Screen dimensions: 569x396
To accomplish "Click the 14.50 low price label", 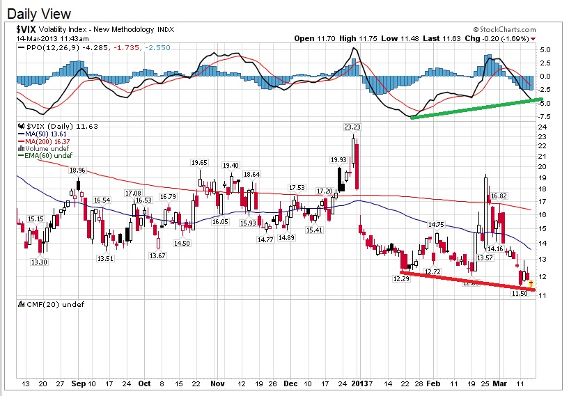I will 182,244.
